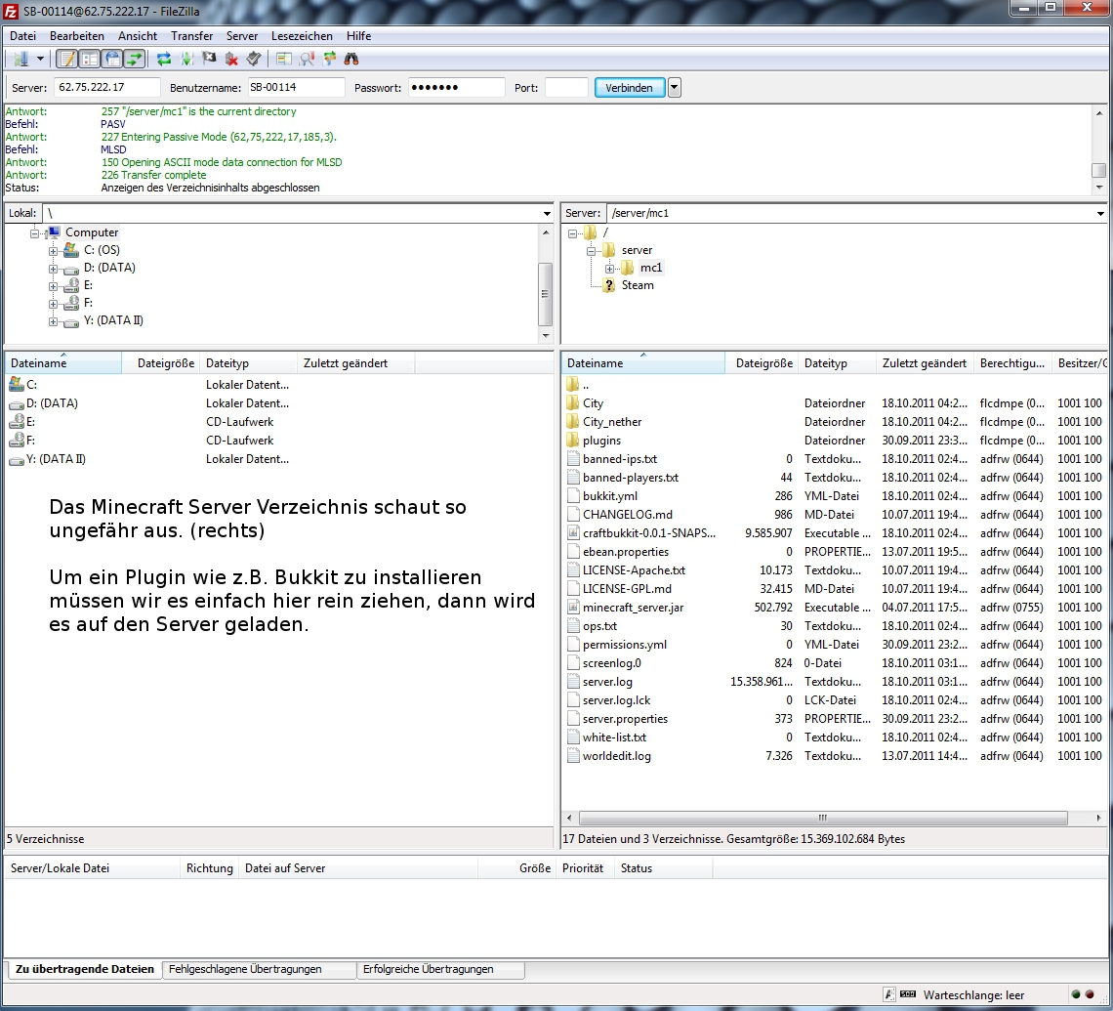The image size is (1113, 1011).
Task: Reconnect to the last used server
Action: [x=254, y=59]
